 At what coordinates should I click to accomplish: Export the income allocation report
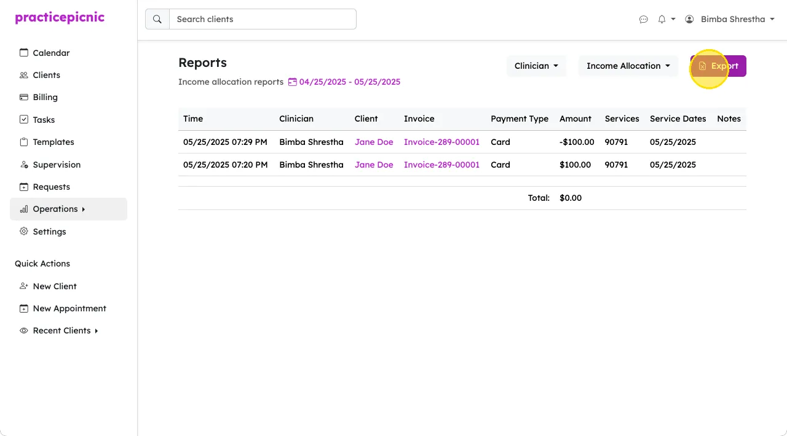[718, 66]
